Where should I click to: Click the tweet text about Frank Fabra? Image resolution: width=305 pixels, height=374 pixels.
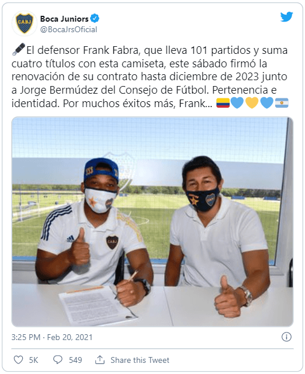150,77
